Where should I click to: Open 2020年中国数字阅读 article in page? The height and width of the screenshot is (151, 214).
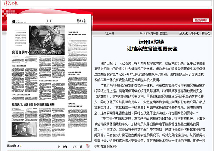(x=75, y=73)
